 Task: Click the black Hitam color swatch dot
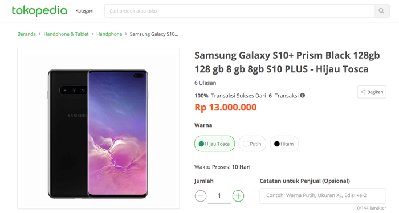(x=277, y=144)
